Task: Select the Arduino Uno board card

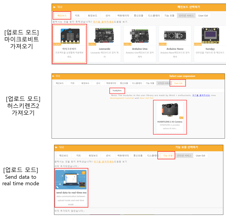Action: click(140, 44)
